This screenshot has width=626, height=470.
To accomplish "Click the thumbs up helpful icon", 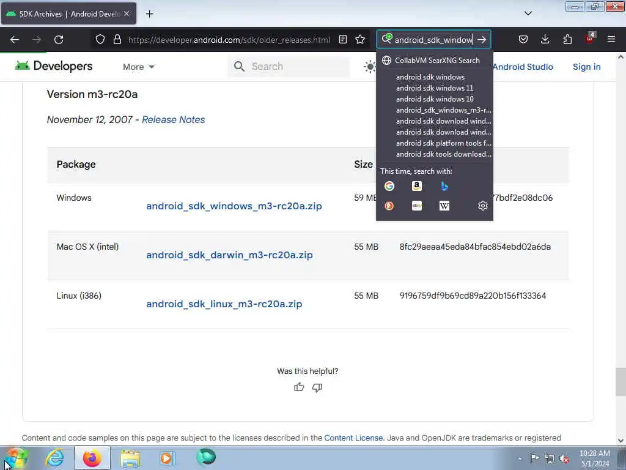I will [299, 387].
